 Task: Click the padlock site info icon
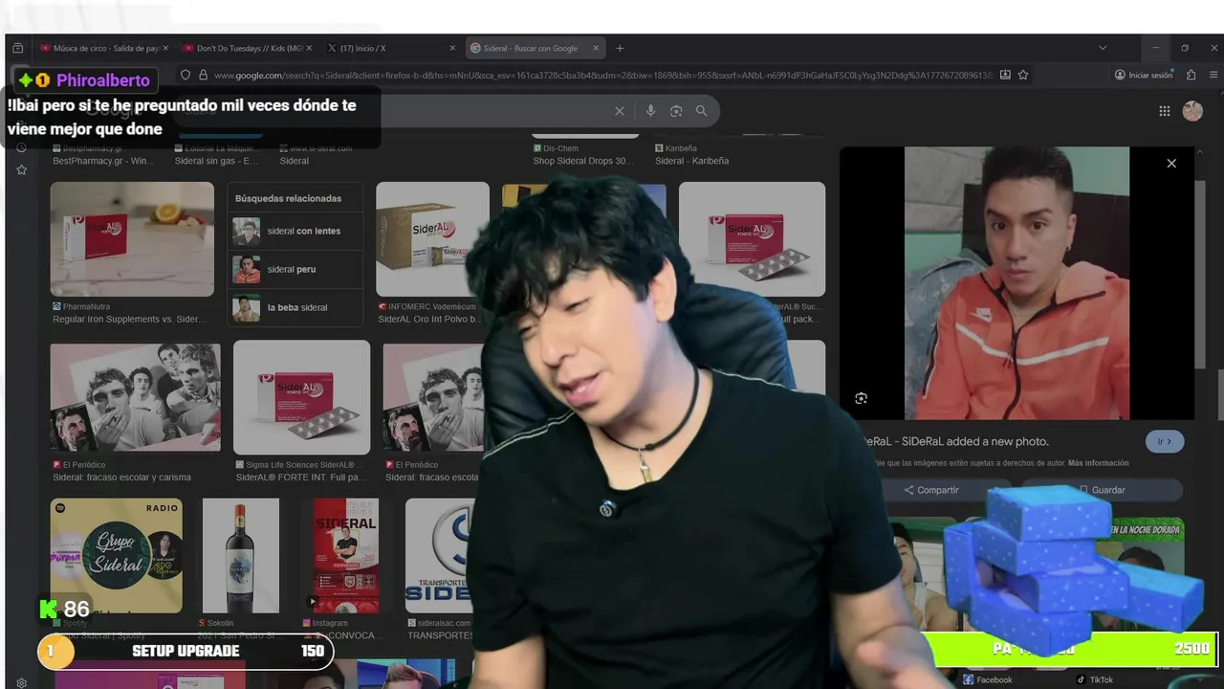pos(203,75)
